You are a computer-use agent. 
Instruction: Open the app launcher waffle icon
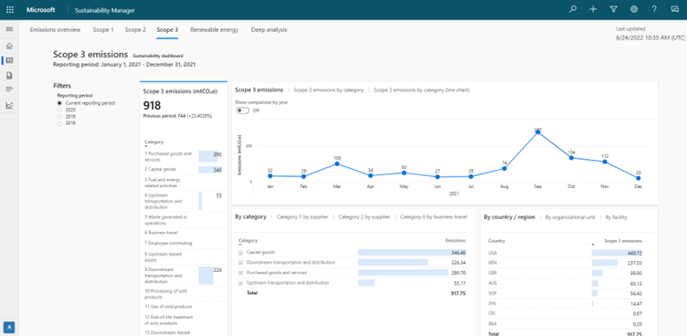click(x=10, y=10)
